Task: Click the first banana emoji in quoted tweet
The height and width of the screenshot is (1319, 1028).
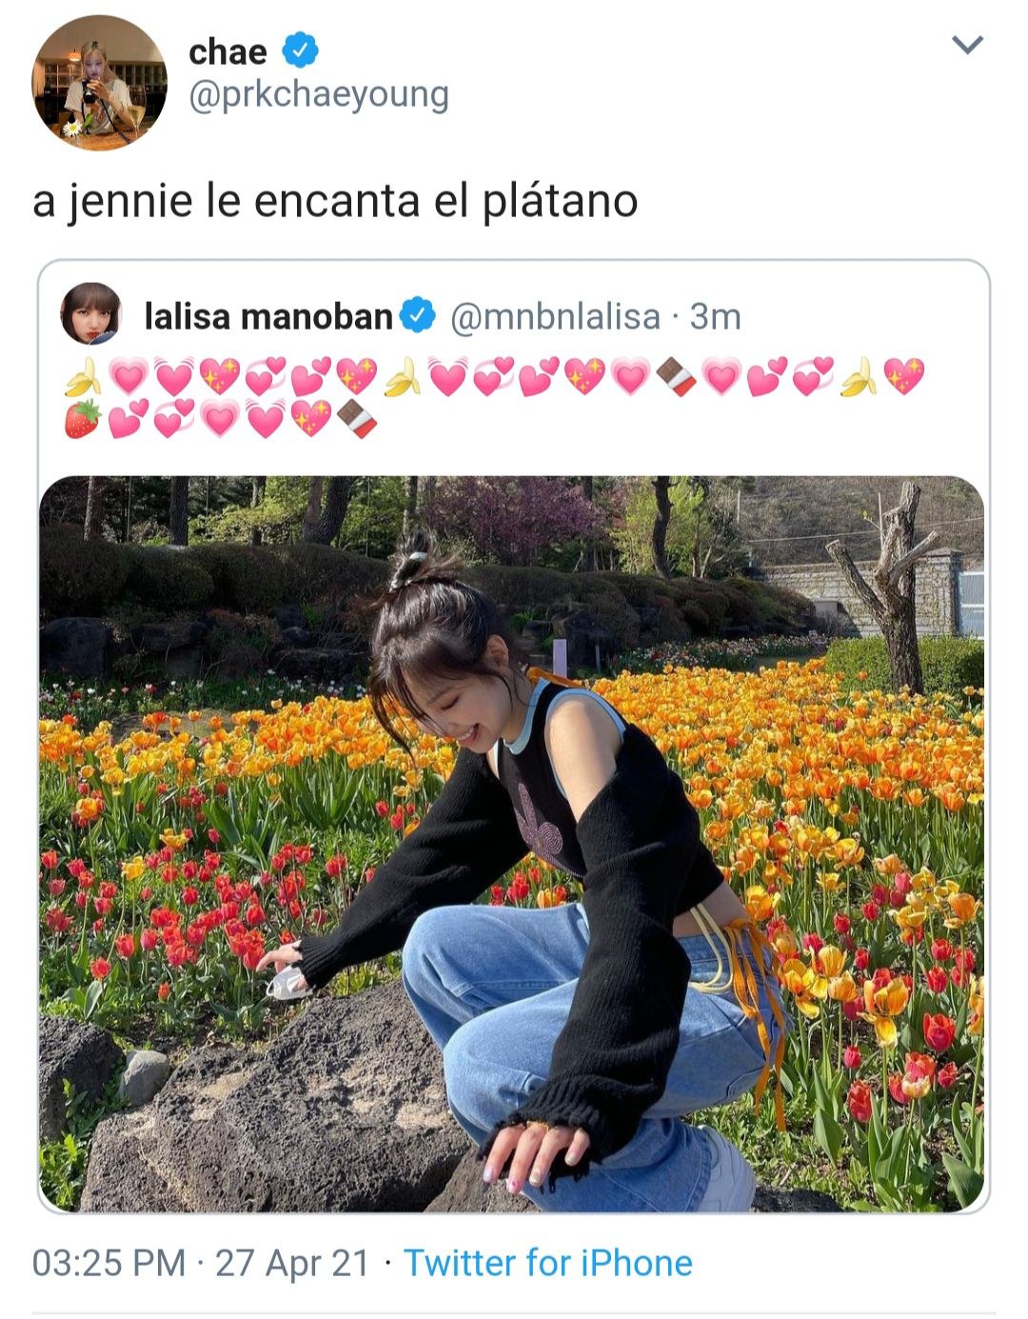Action: coord(83,377)
